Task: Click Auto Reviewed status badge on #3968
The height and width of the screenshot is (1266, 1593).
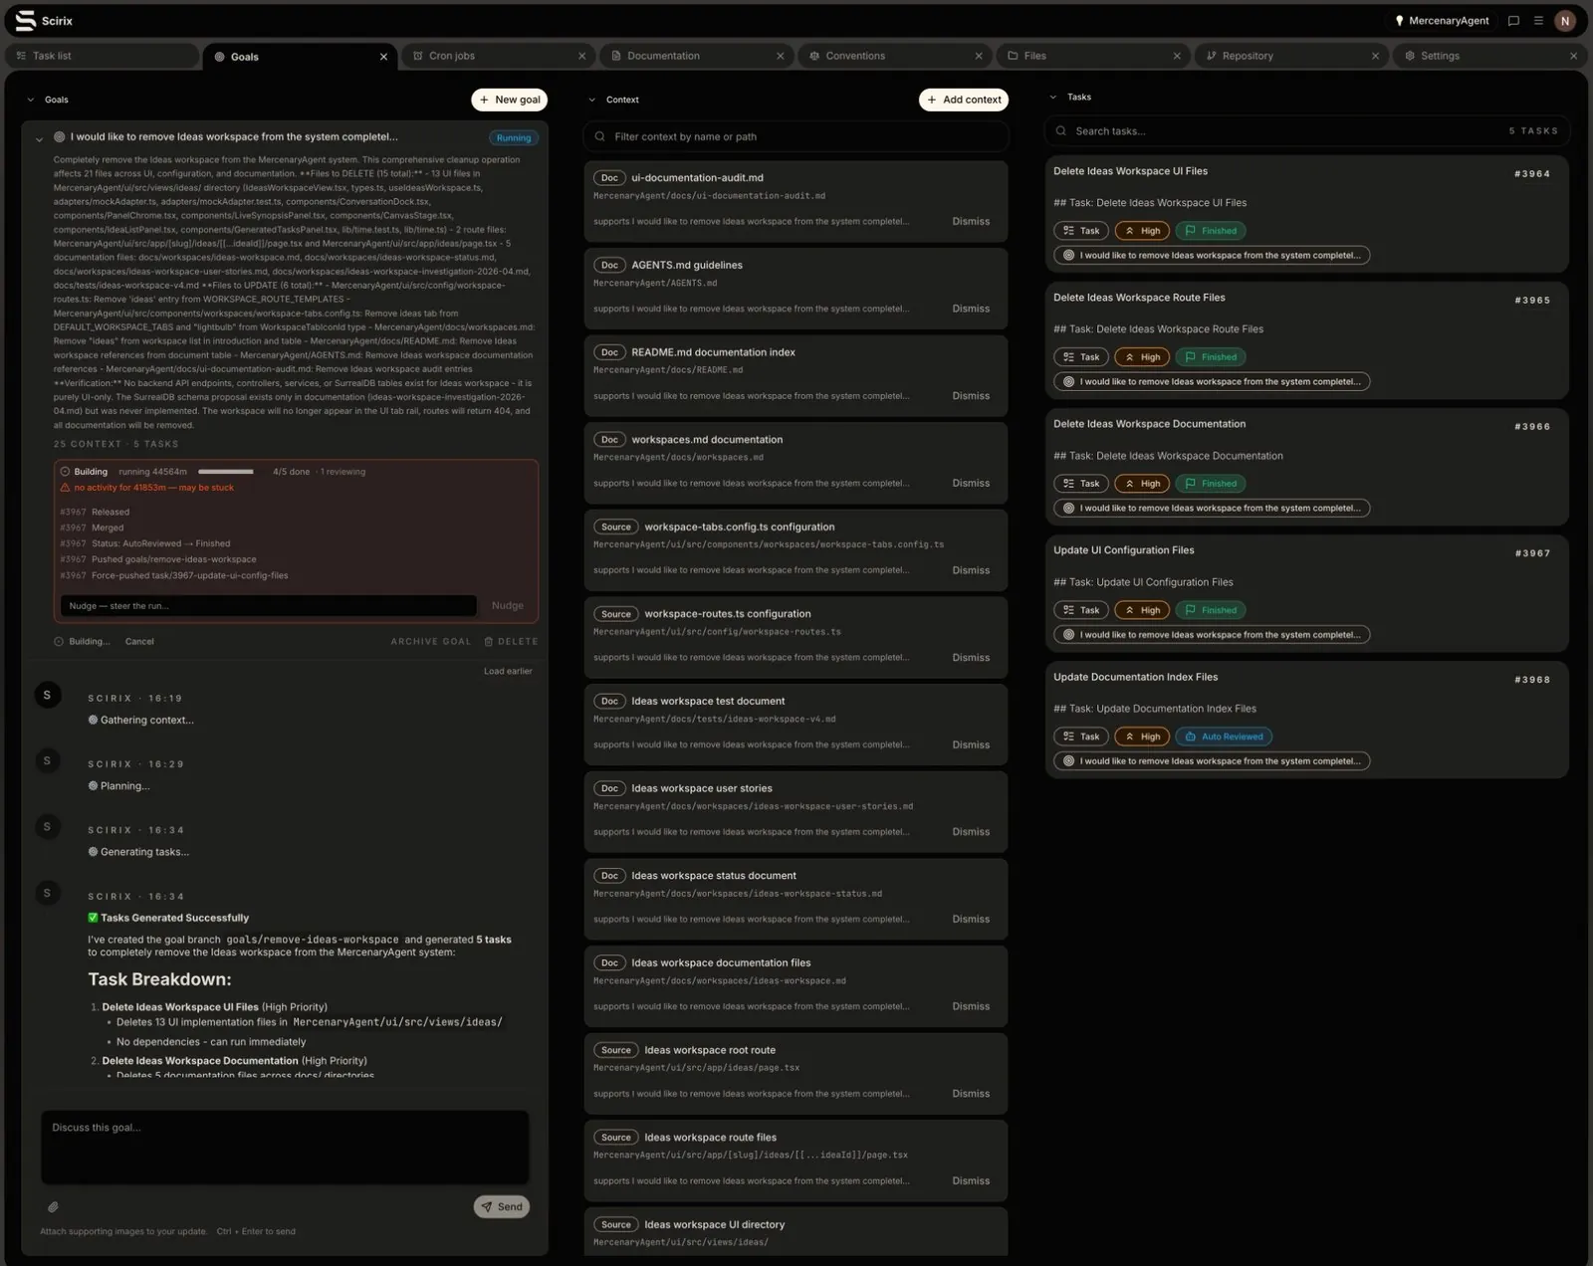Action: (x=1224, y=737)
